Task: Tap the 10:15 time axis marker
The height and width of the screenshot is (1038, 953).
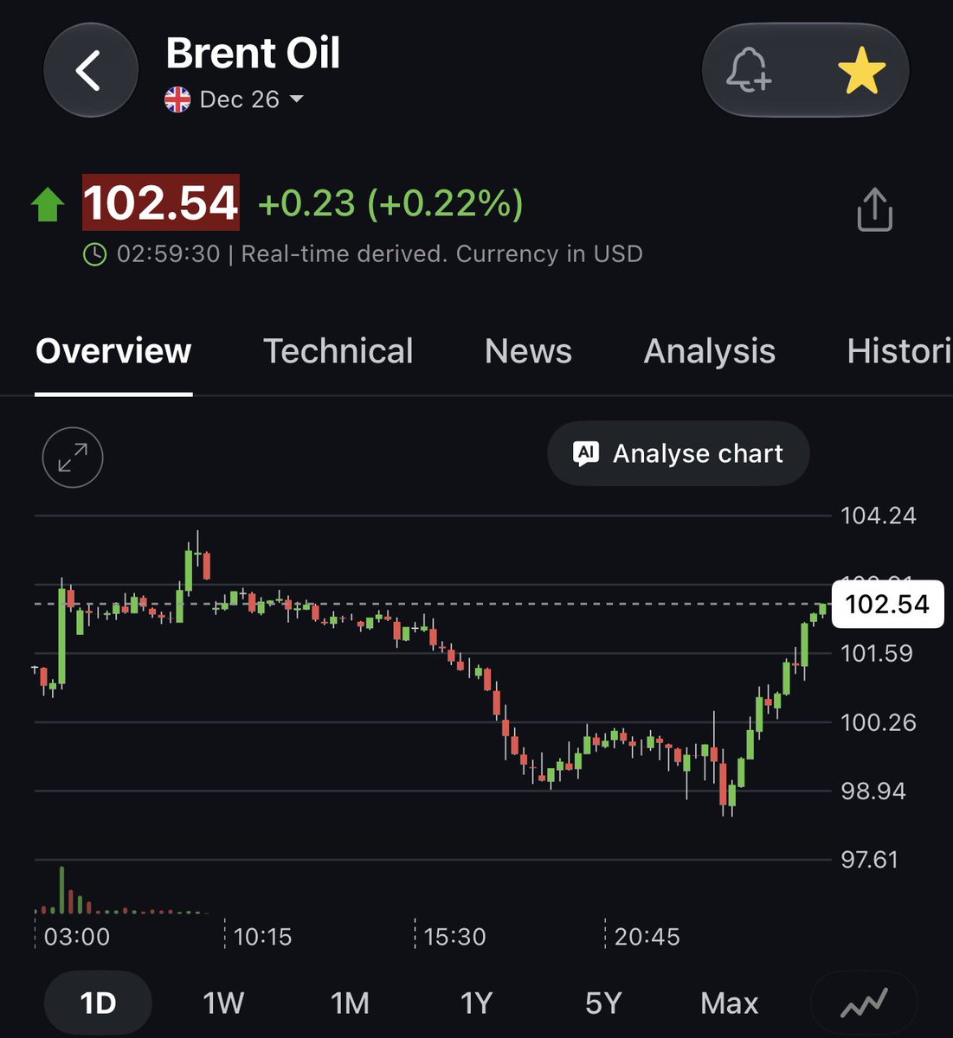Action: (262, 937)
